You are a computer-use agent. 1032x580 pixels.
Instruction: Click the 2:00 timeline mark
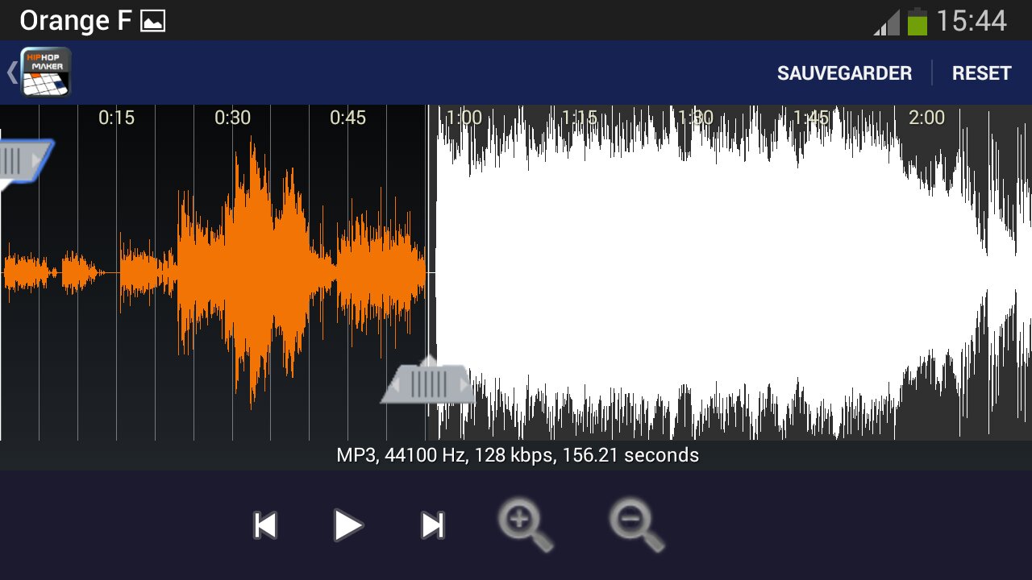(x=926, y=118)
